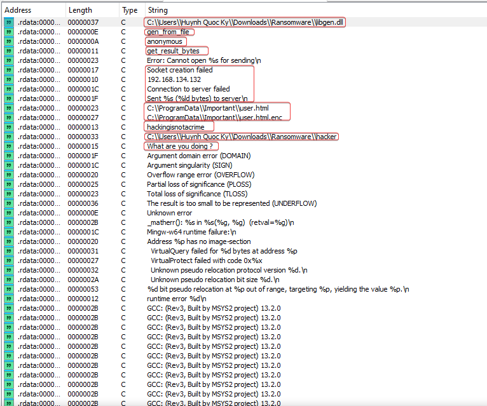The width and height of the screenshot is (487, 406).
Task: Click the string icon on the anonymous row
Action: point(9,41)
